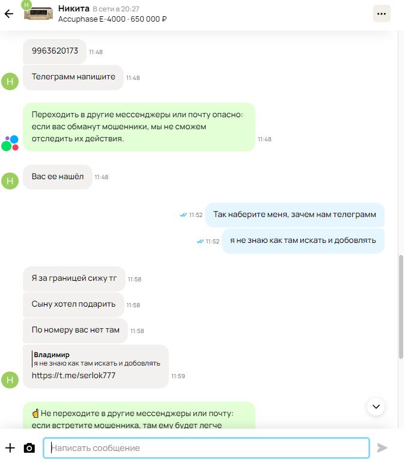The width and height of the screenshot is (414, 466).
Task: Open the t.me/serlok777 link
Action: tap(73, 375)
